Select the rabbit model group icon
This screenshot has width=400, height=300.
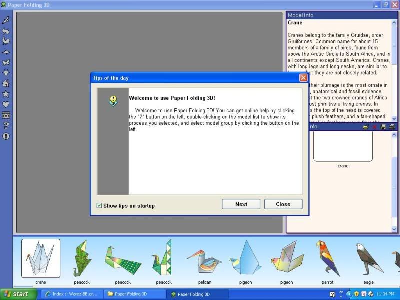coord(6,31)
